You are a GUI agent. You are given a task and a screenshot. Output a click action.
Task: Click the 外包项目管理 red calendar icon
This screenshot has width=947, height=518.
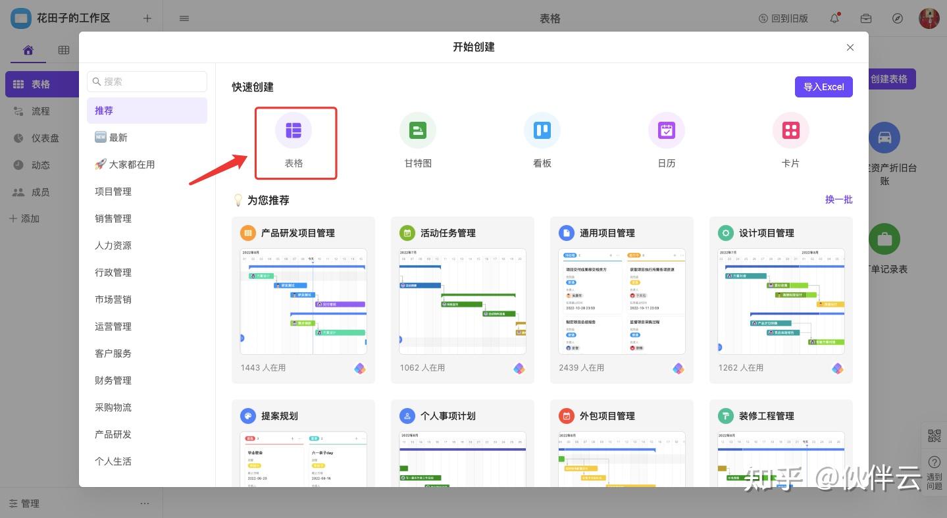[x=567, y=416]
